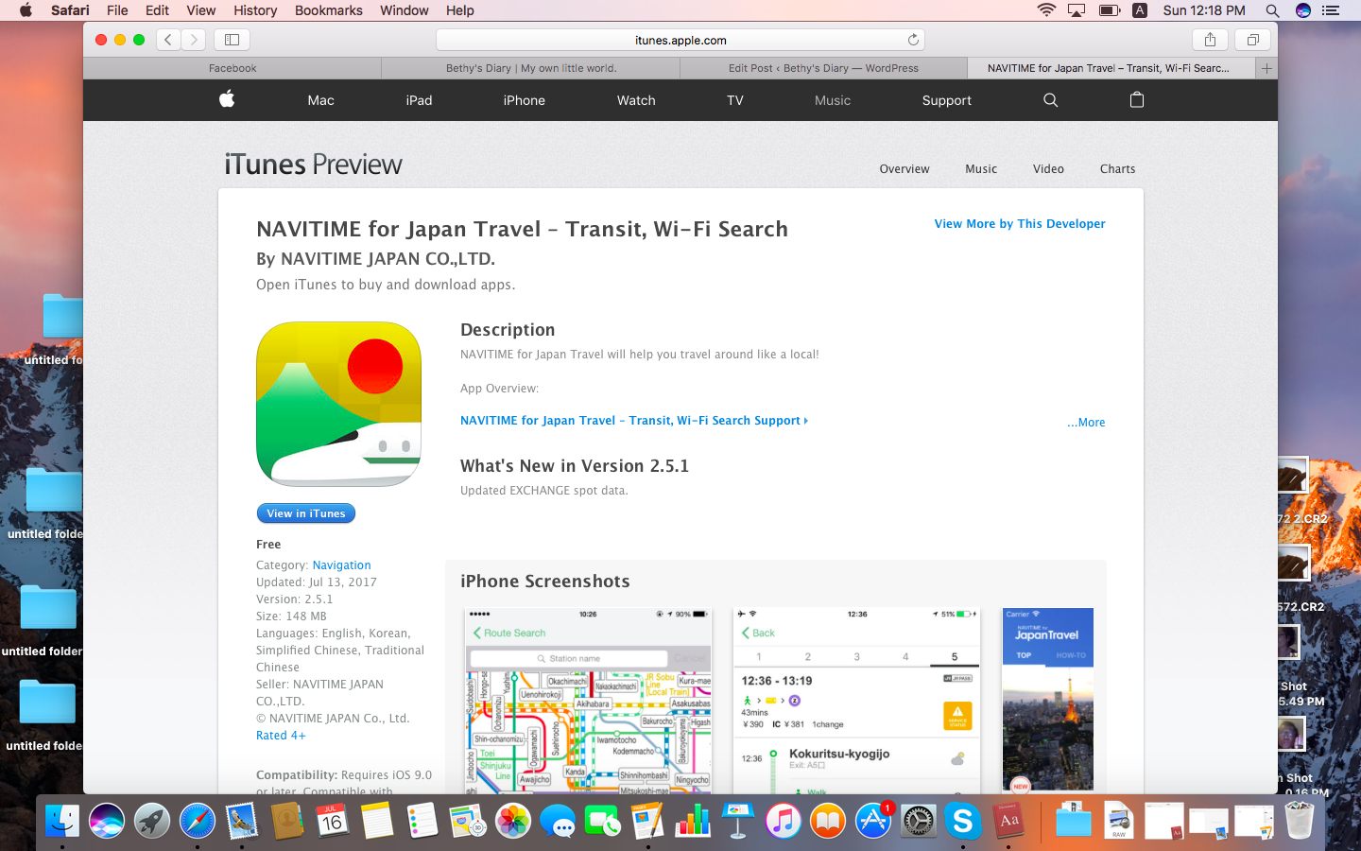Image resolution: width=1361 pixels, height=851 pixels.
Task: Click Mac in the Apple navigation
Action: [x=320, y=100]
